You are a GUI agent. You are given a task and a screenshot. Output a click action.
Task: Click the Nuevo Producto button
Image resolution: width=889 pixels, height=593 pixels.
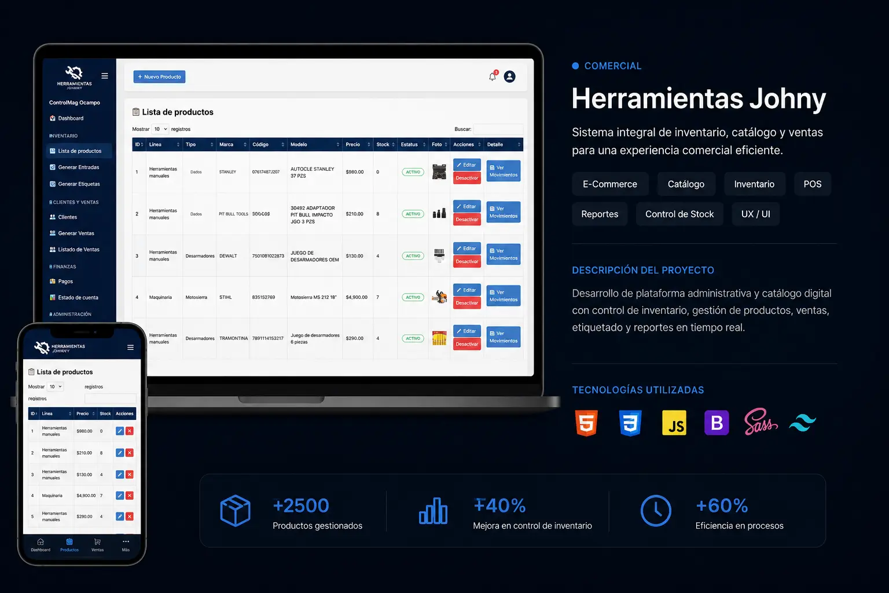[x=159, y=76]
